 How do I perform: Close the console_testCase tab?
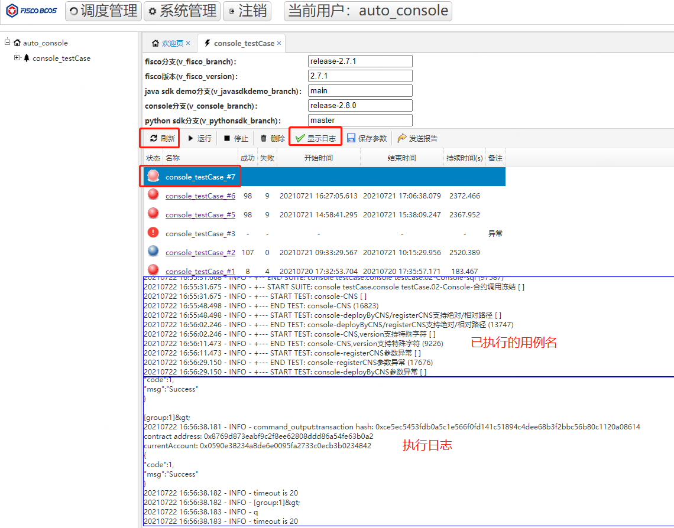pos(279,43)
